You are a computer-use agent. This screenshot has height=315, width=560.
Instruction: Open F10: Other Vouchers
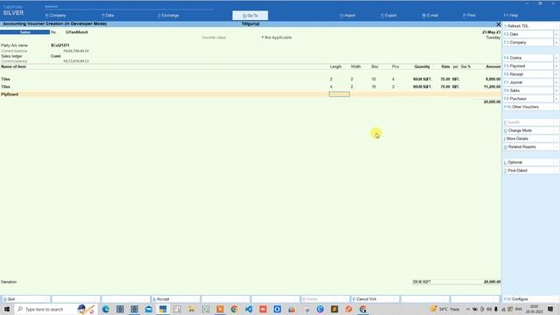[528, 107]
